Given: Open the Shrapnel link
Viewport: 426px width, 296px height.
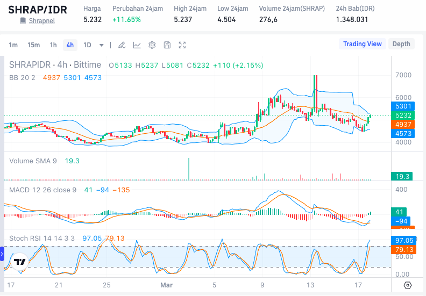Looking at the screenshot, I should (41, 20).
